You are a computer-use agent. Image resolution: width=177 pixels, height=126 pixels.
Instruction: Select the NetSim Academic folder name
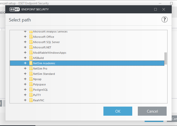pyautogui.click(x=44, y=63)
